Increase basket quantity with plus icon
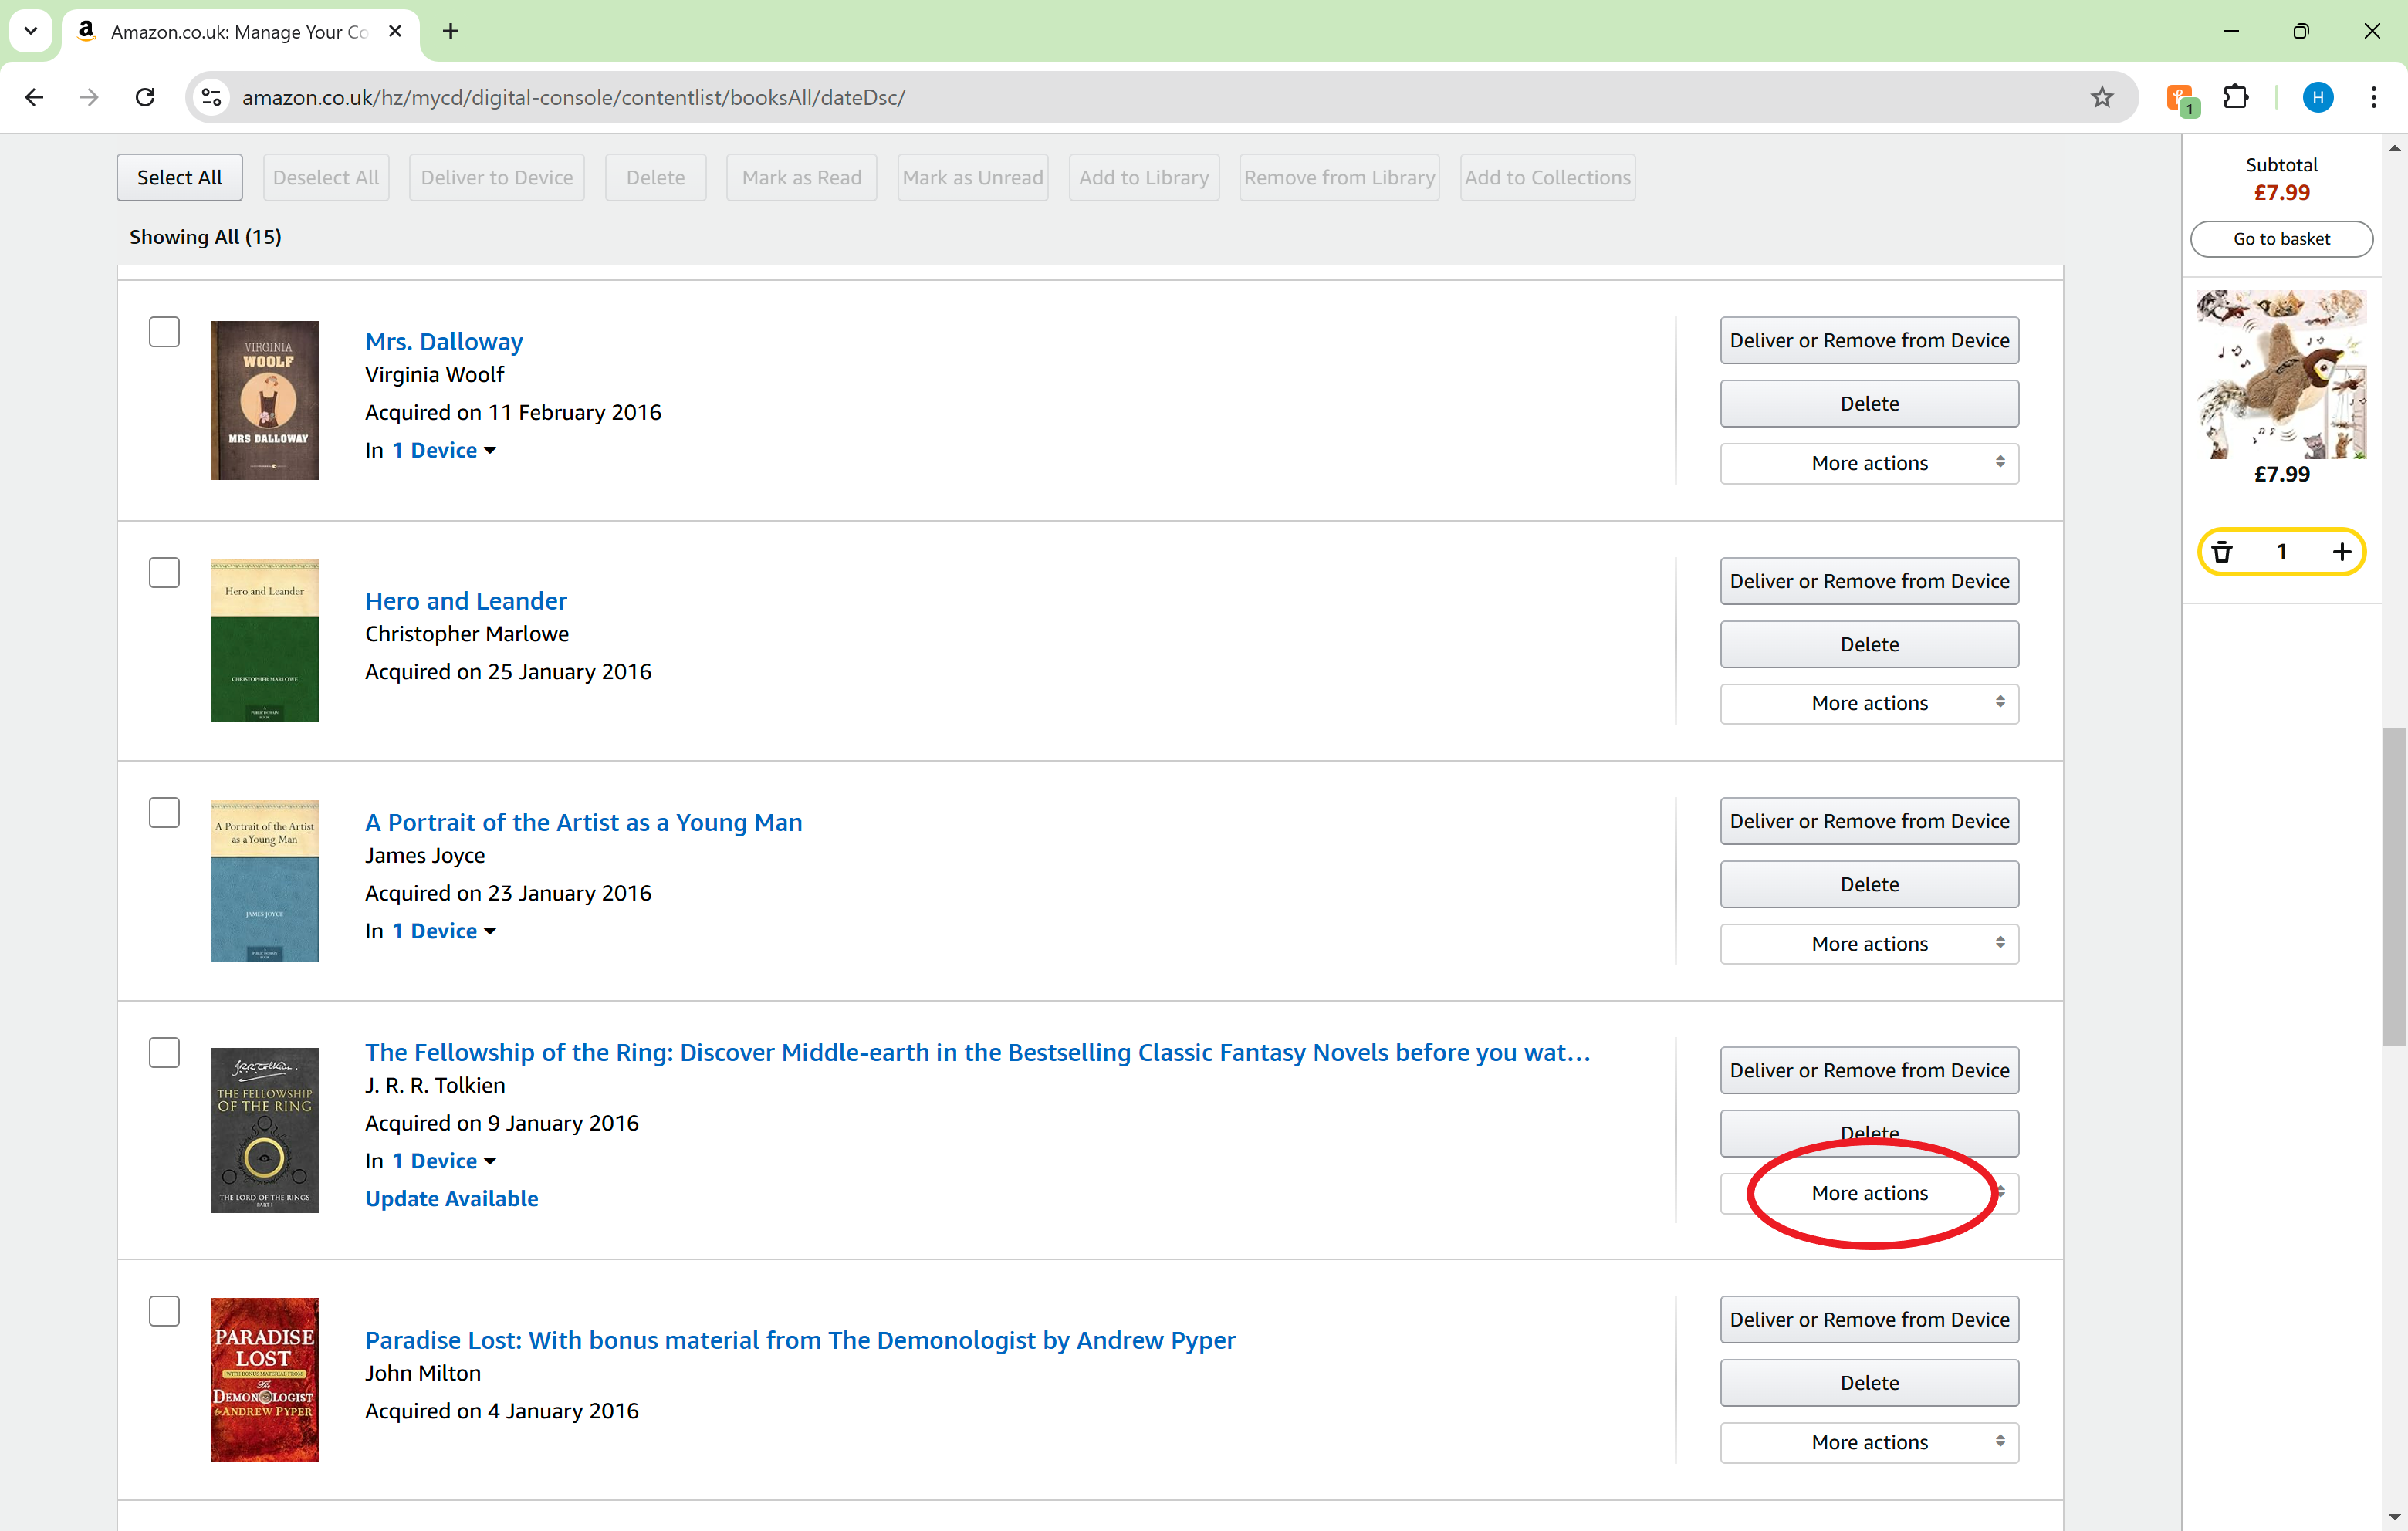Viewport: 2408px width, 1531px height. click(2342, 552)
